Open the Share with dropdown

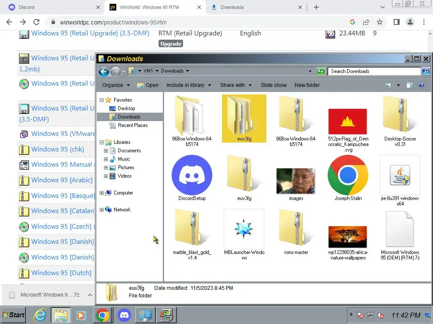click(x=236, y=85)
